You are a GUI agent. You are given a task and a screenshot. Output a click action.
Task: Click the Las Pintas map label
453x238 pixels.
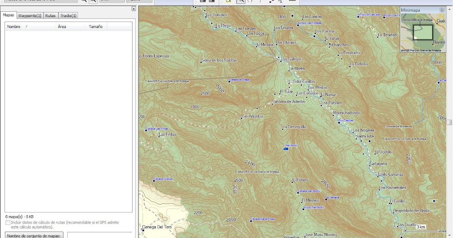point(168,134)
